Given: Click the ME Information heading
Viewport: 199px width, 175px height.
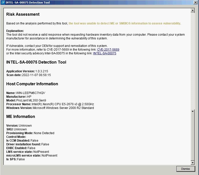Looking at the screenshot, I should point(21,117).
